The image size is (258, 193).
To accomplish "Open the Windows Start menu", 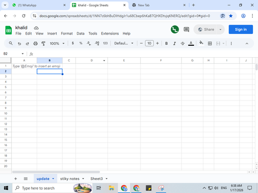I will pos(6,188).
